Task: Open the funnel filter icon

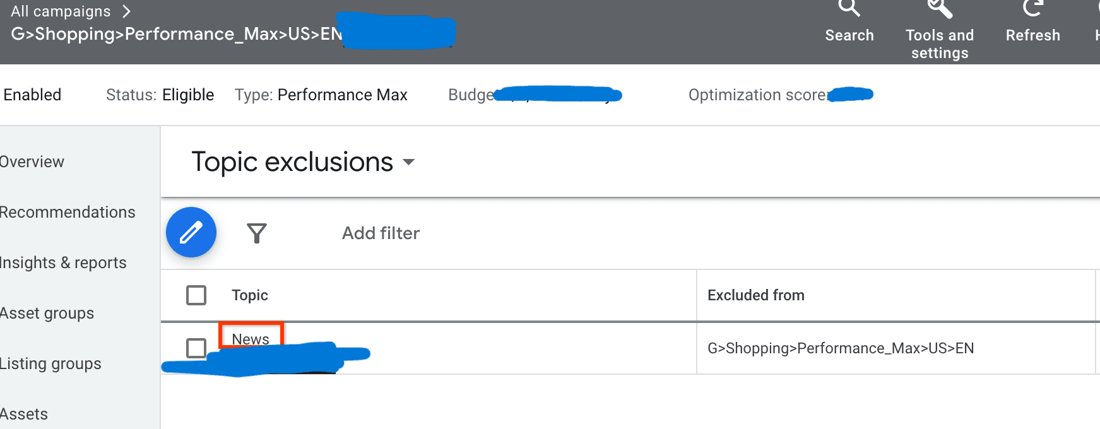Action: [257, 233]
